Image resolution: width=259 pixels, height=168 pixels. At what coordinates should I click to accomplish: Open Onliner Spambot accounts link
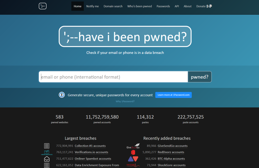(93, 159)
